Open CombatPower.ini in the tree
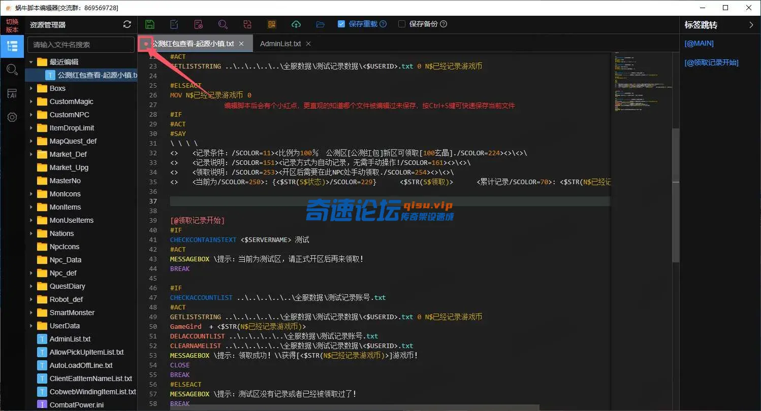The image size is (761, 411). [76, 405]
